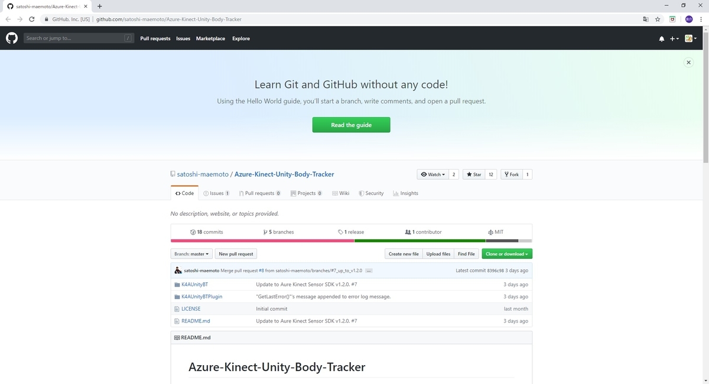Open the K4AUnityBTPlugin folder
The image size is (709, 384).
point(201,297)
